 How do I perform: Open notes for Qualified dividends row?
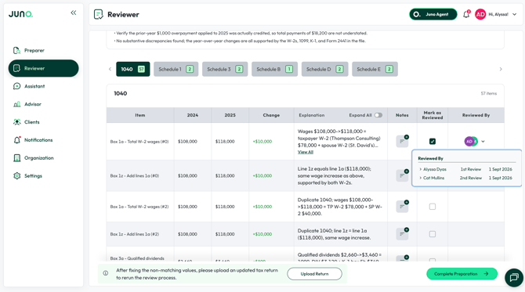(x=402, y=258)
